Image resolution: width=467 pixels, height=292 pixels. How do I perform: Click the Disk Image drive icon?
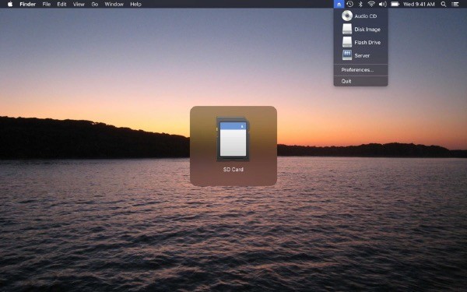coord(347,30)
